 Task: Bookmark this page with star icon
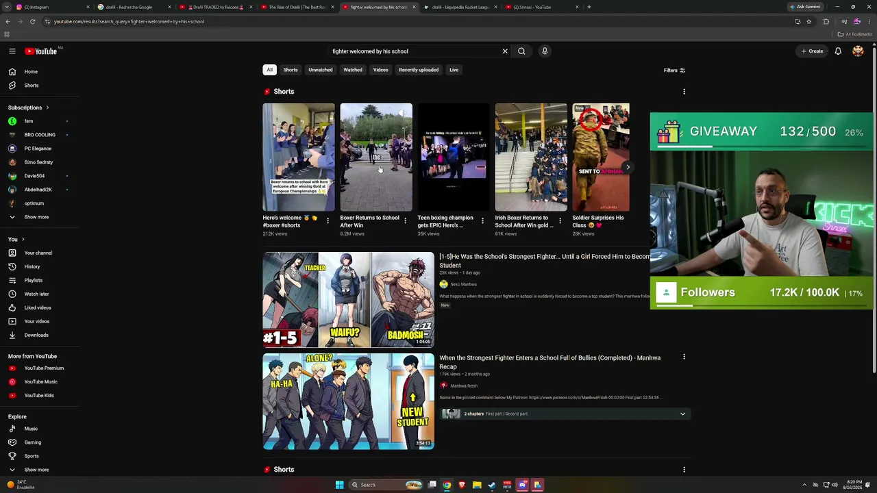pyautogui.click(x=809, y=21)
